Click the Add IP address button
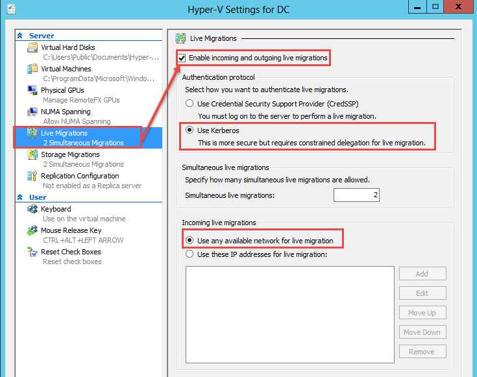477x377 pixels. (x=422, y=274)
